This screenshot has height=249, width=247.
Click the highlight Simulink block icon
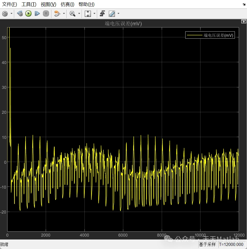pyautogui.click(x=57, y=14)
